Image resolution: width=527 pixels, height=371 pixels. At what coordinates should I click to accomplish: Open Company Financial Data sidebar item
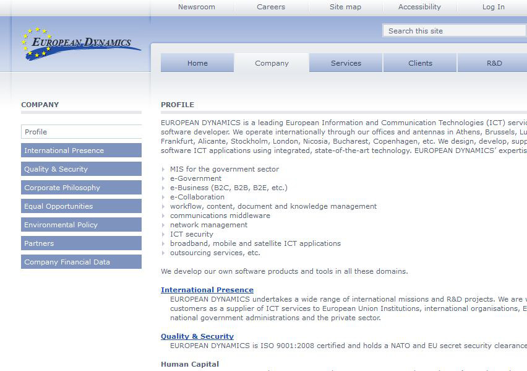click(81, 261)
